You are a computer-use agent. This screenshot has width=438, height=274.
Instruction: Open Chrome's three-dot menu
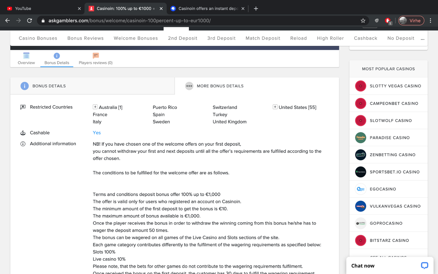tap(430, 20)
